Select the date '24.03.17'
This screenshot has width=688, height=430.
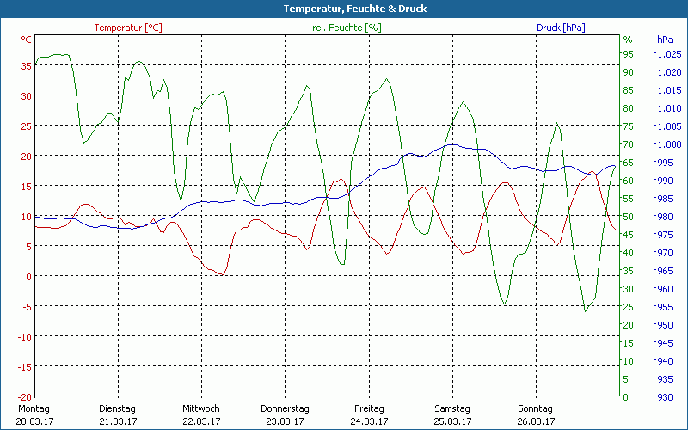(369, 421)
